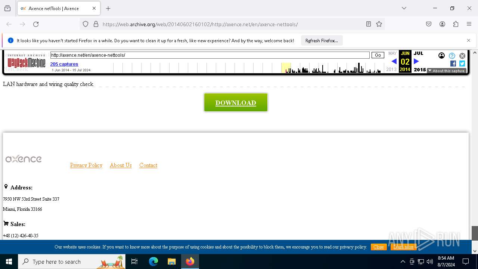The image size is (478, 269).
Task: Open Wayback help question mark icon
Action: (452, 56)
